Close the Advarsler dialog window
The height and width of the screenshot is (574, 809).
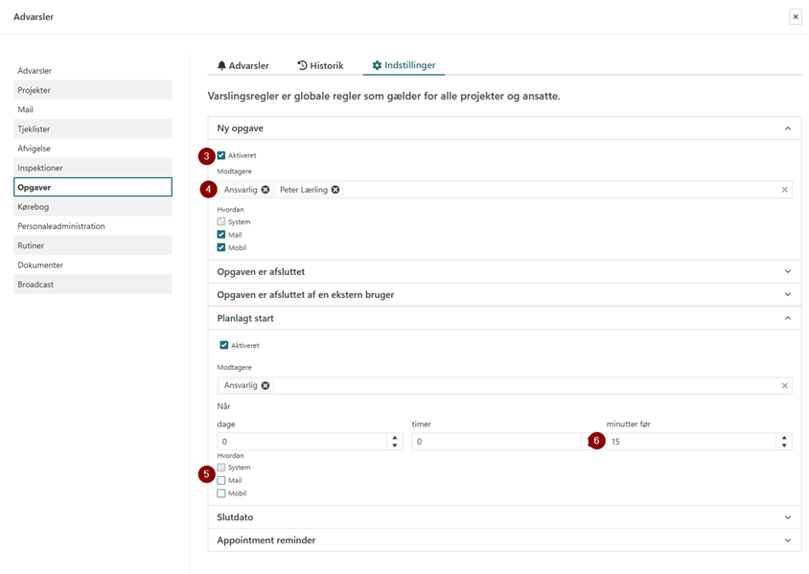tap(795, 16)
